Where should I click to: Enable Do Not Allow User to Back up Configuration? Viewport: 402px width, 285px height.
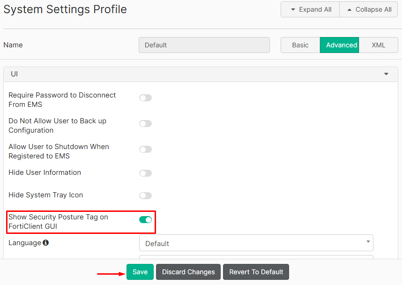point(145,123)
